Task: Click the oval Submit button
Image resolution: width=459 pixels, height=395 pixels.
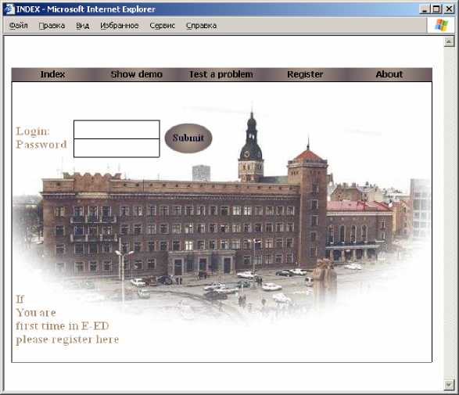Action: pyautogui.click(x=188, y=138)
